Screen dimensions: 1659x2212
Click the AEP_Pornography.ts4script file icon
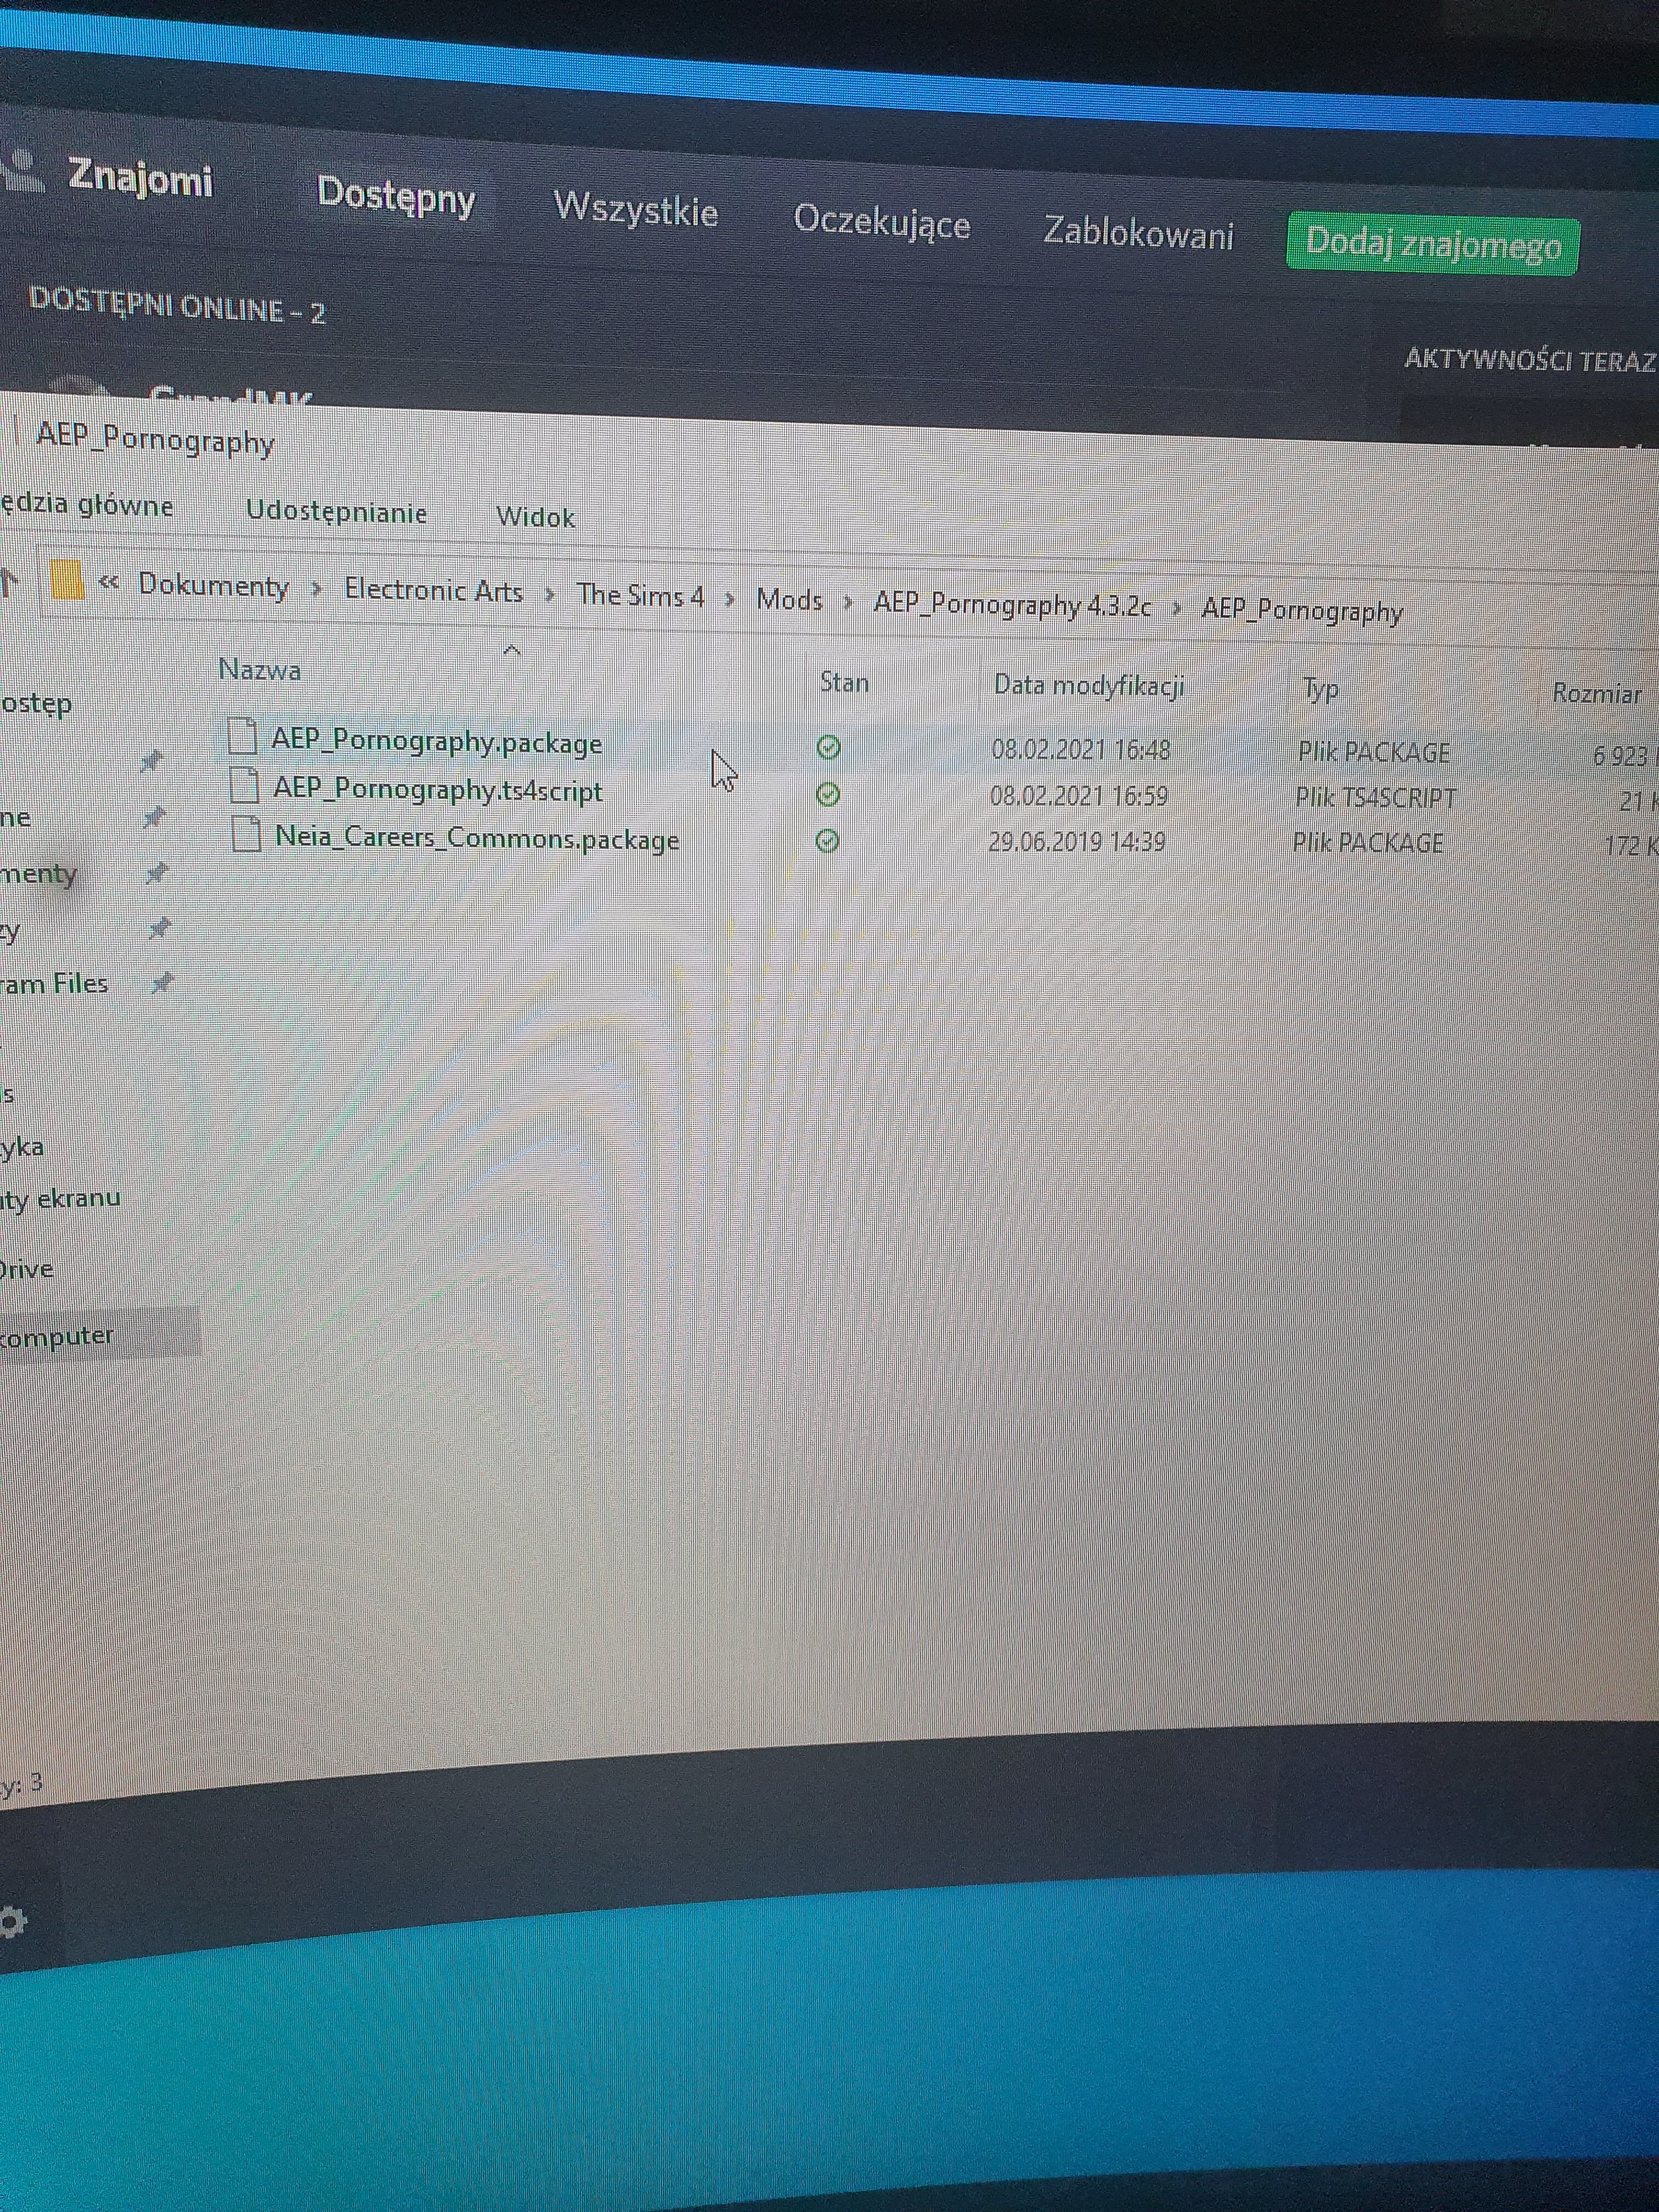(245, 785)
